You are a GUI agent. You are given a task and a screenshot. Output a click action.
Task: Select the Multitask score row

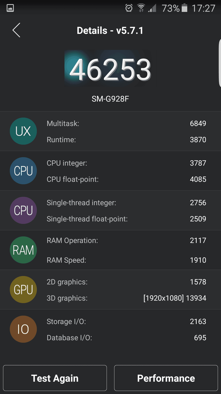(126, 123)
